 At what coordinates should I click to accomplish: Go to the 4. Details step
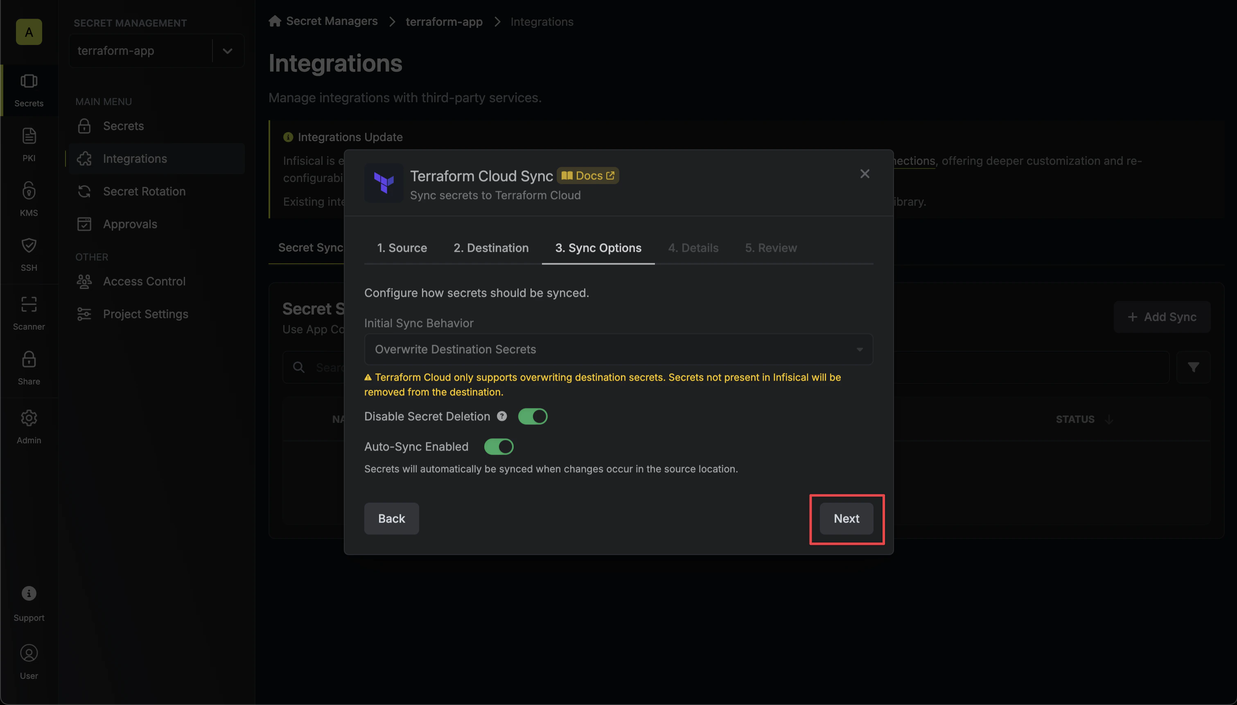[x=693, y=247]
